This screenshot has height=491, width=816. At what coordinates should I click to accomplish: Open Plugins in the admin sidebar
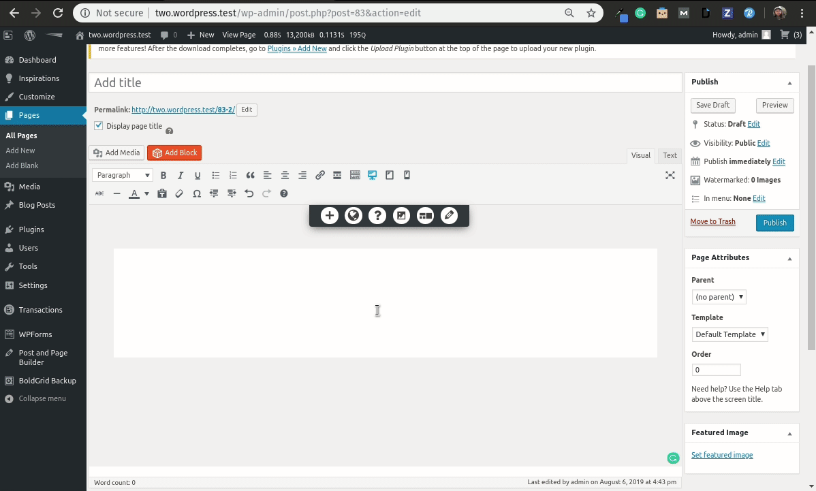pos(31,229)
